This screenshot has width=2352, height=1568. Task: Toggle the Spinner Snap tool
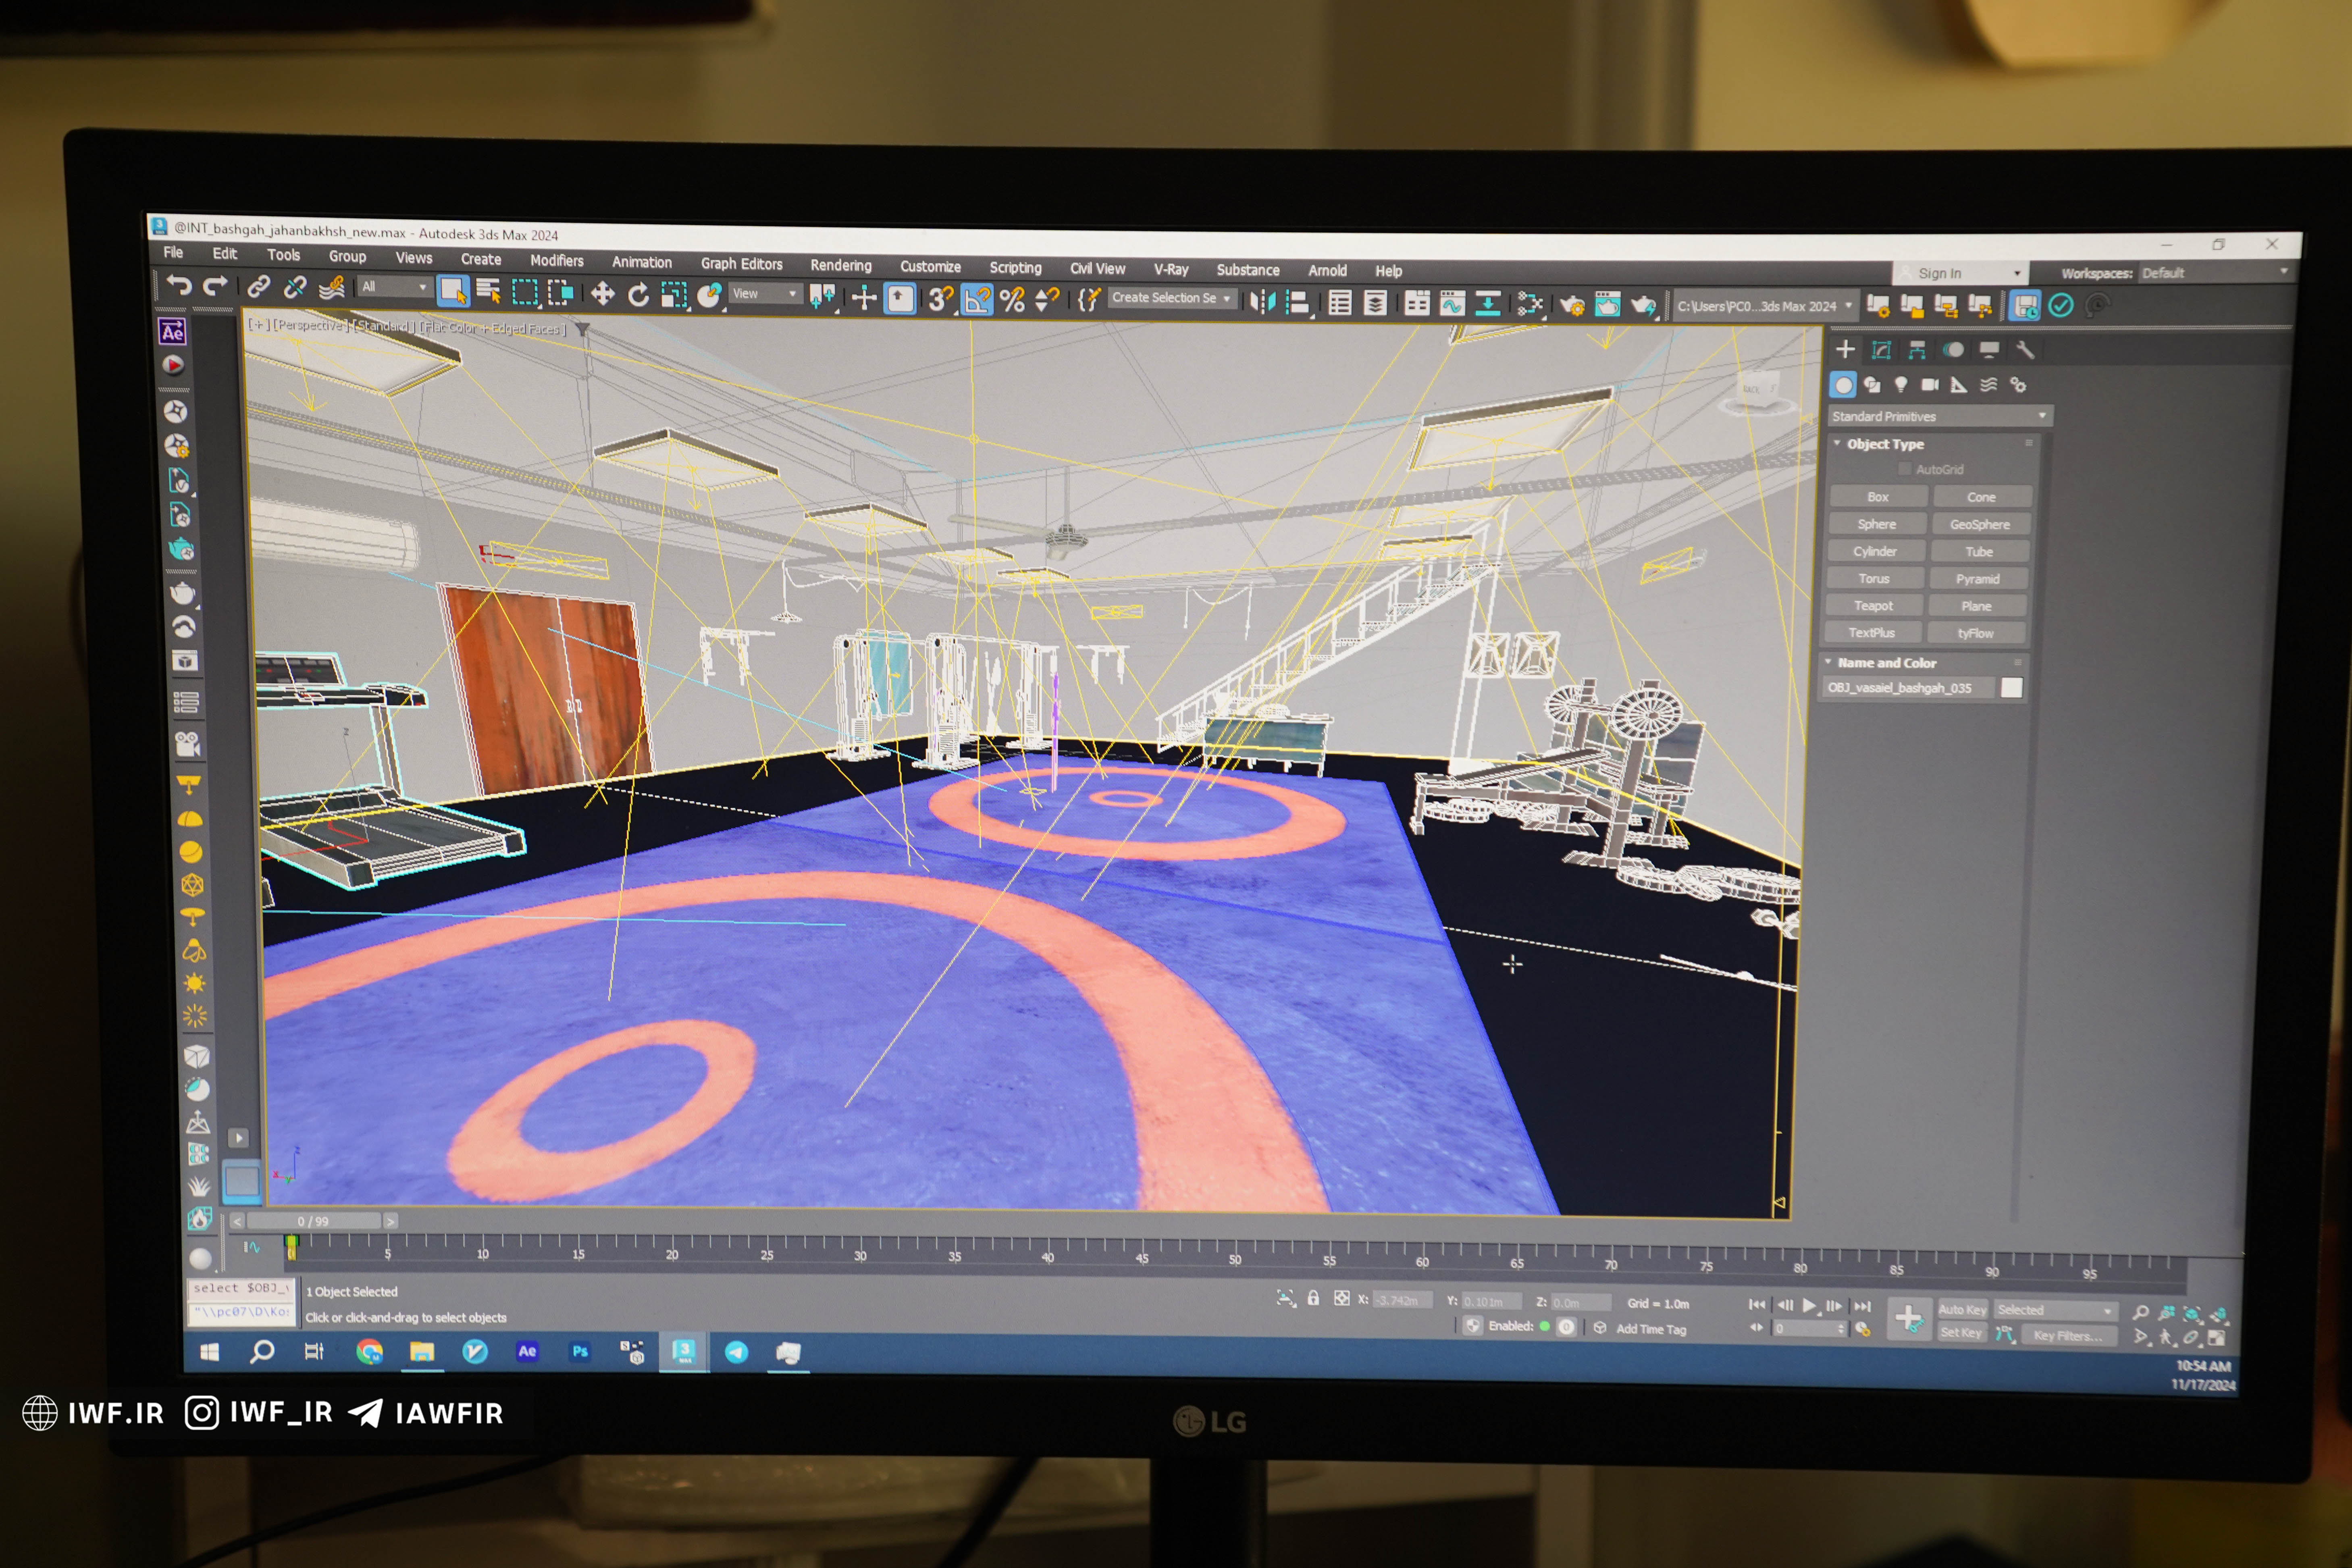[1047, 299]
